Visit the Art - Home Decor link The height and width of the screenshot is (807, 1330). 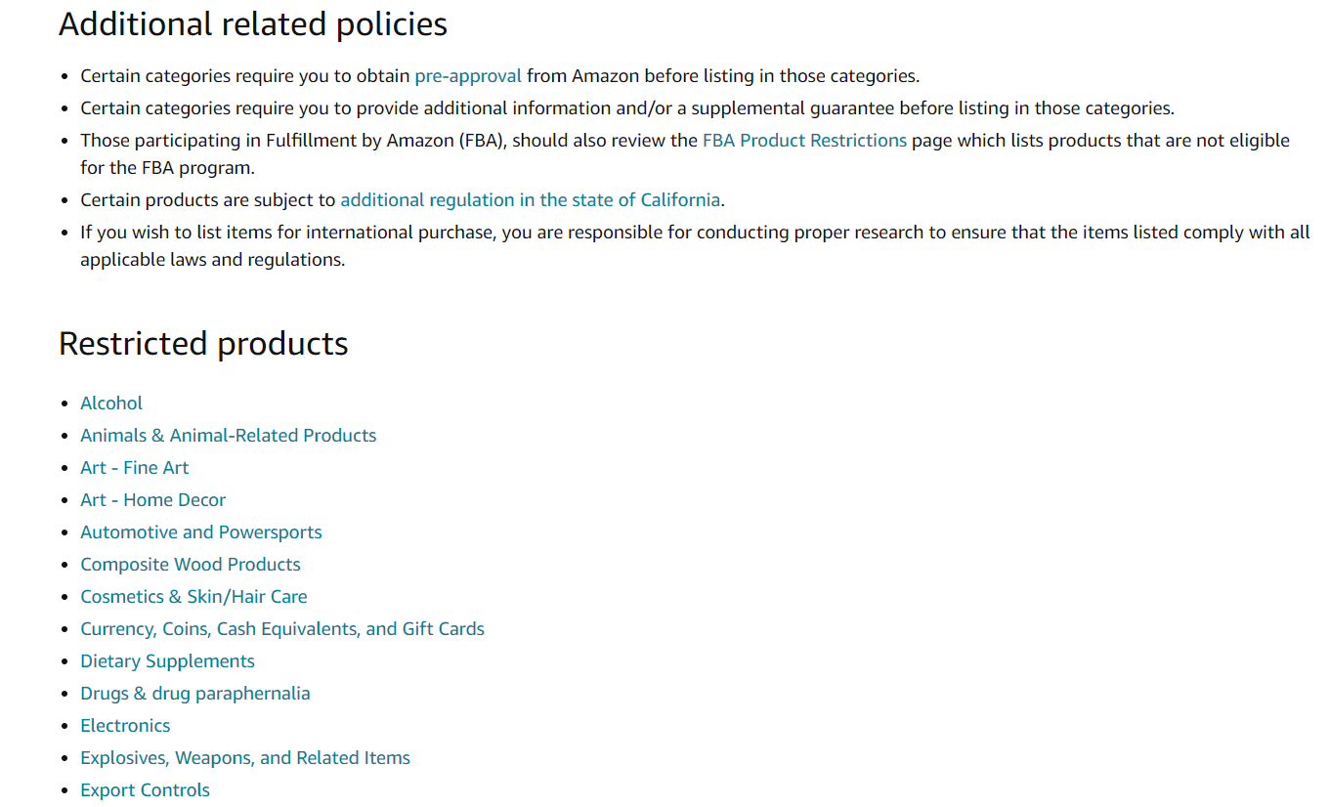coord(152,500)
